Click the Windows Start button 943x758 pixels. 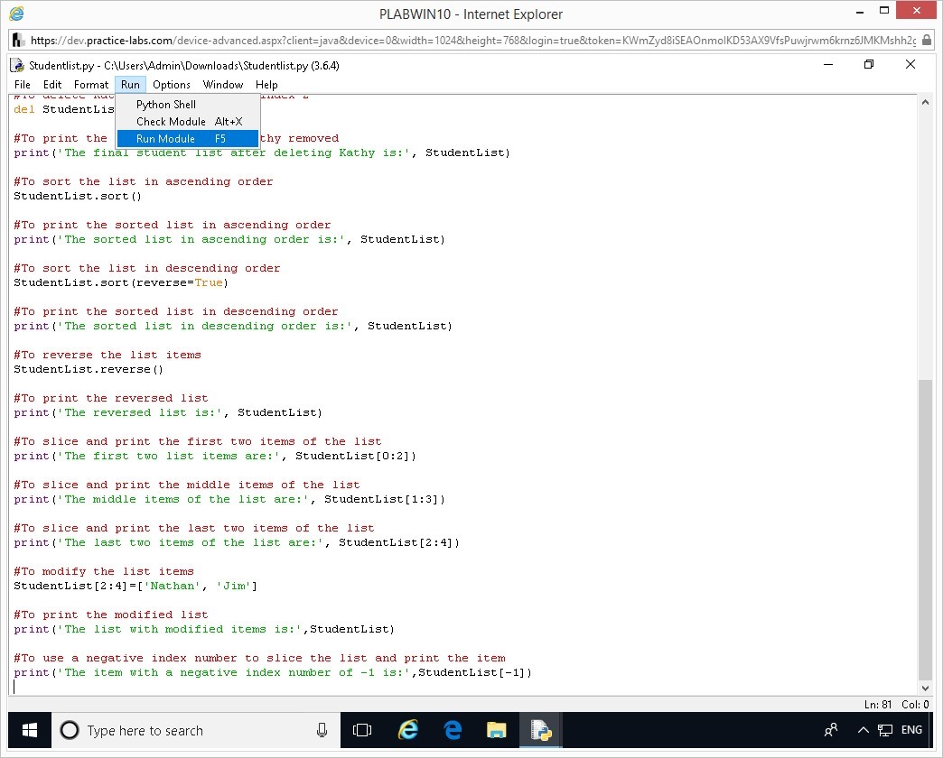pos(30,729)
